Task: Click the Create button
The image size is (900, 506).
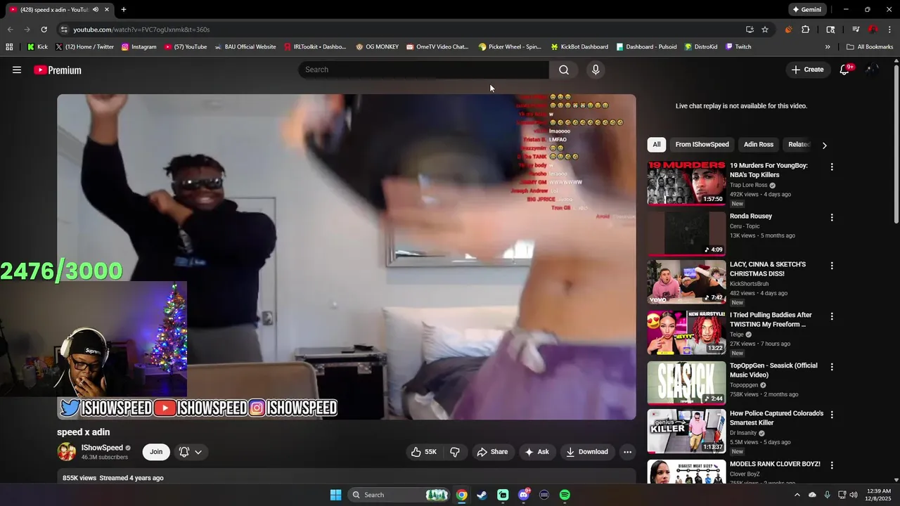Action: pyautogui.click(x=807, y=70)
